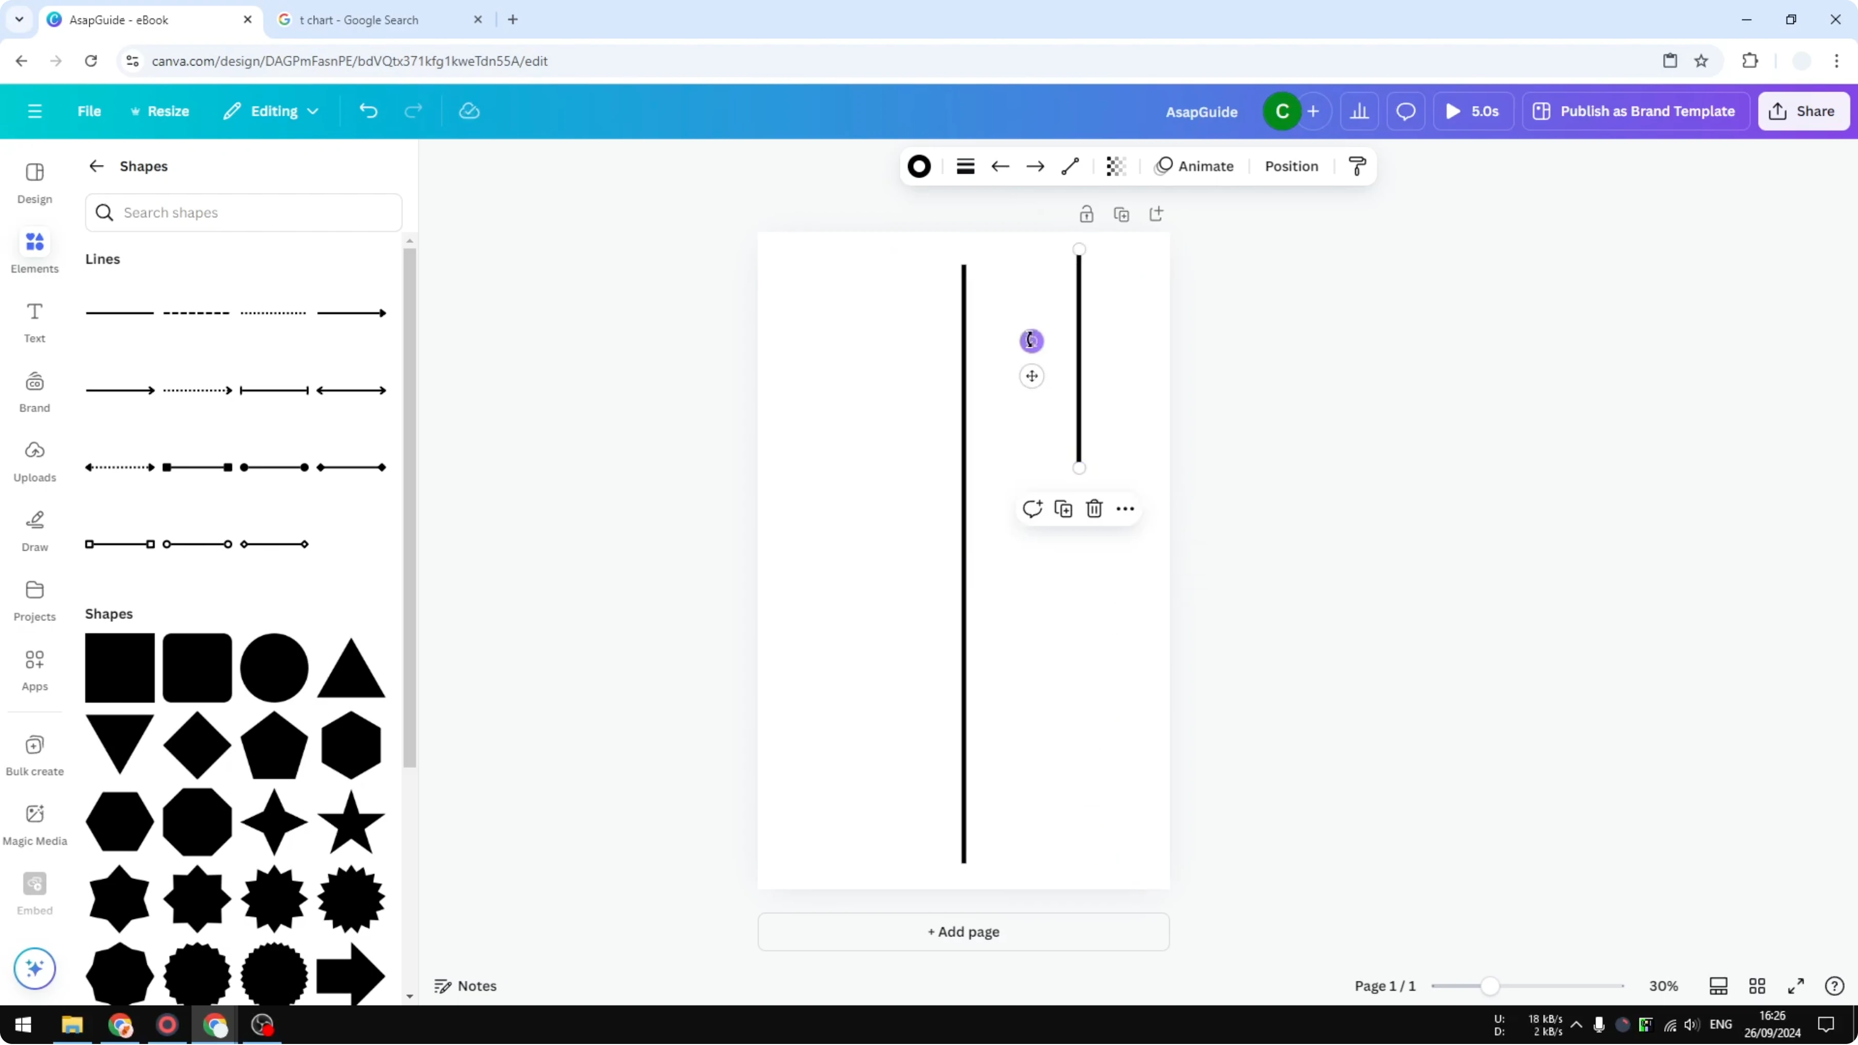Open the Draw tool panel

(35, 531)
